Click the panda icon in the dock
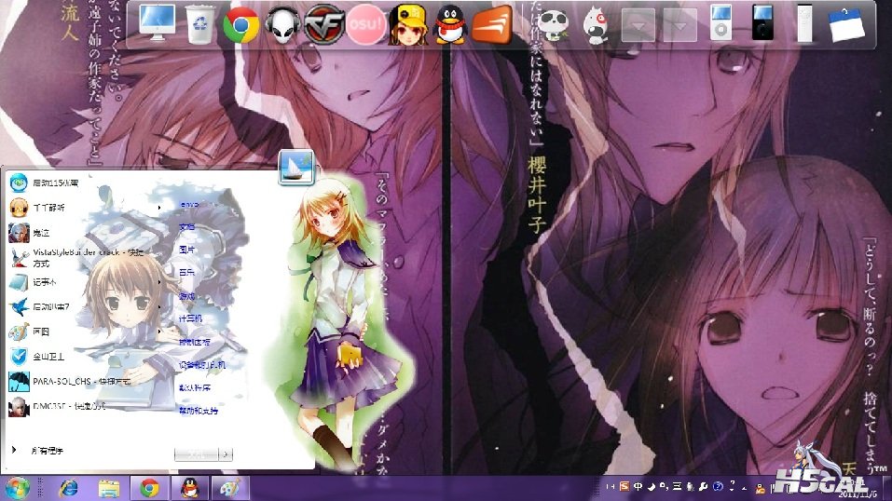The height and width of the screenshot is (501, 892). tap(554, 24)
